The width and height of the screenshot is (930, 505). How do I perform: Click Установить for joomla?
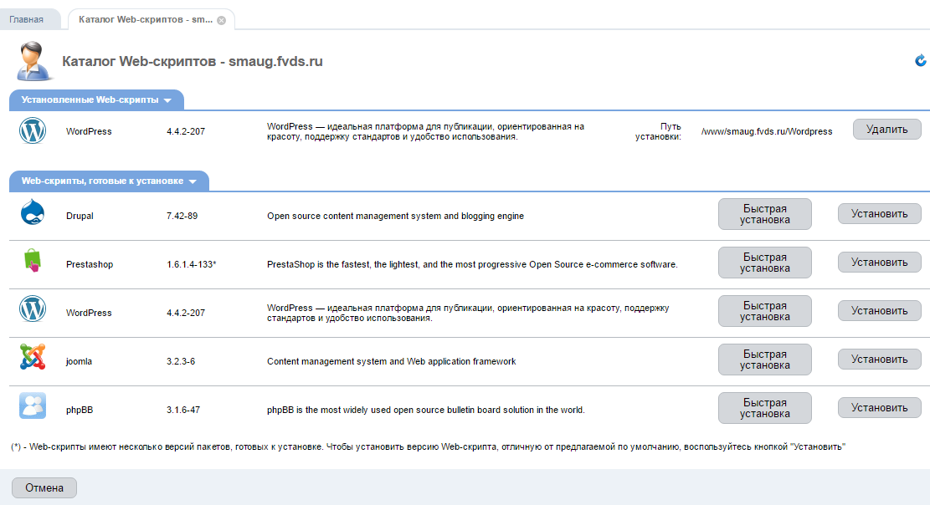(x=880, y=360)
